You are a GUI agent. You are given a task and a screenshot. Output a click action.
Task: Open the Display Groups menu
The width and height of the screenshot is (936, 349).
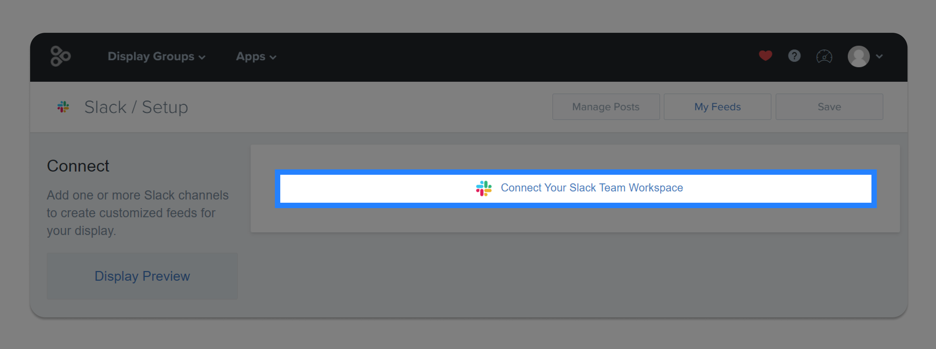(157, 56)
